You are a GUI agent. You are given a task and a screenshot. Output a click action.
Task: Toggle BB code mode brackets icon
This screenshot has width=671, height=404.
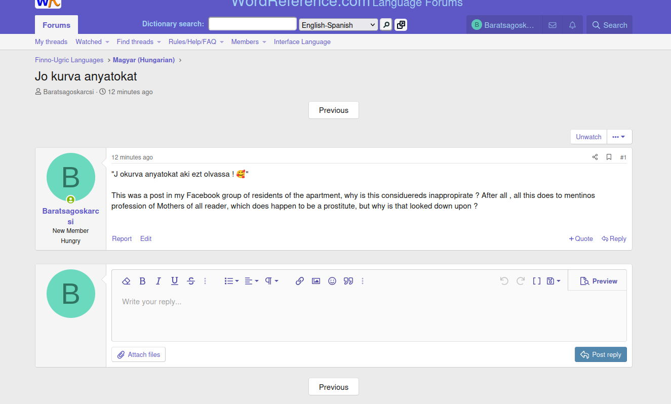tap(537, 281)
